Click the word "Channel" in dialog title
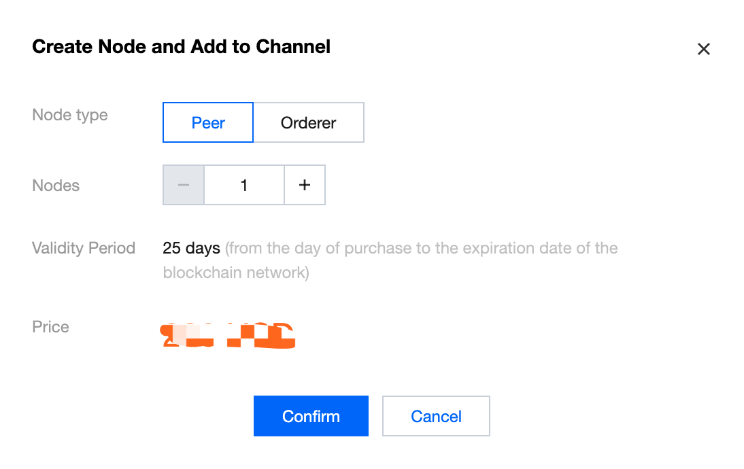 point(293,47)
